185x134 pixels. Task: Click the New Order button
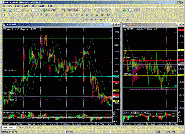(49, 10)
